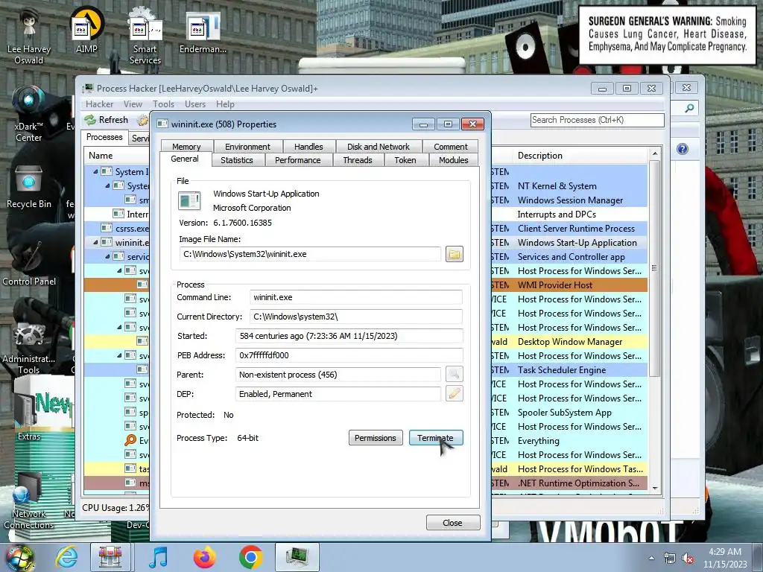Click the Description column header

(580, 156)
